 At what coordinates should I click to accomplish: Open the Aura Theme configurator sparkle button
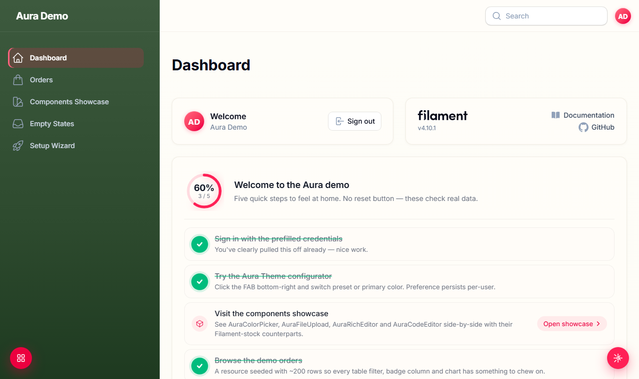click(618, 358)
